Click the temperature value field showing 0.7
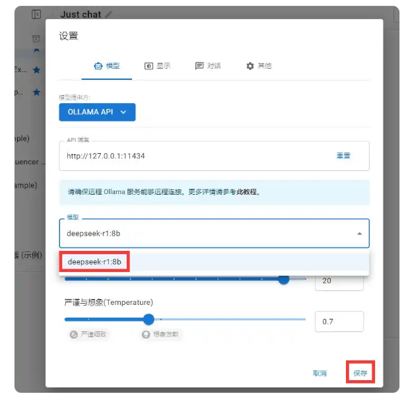 coord(339,321)
